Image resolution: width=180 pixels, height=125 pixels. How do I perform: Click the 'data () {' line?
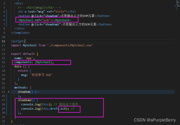tap(22, 66)
